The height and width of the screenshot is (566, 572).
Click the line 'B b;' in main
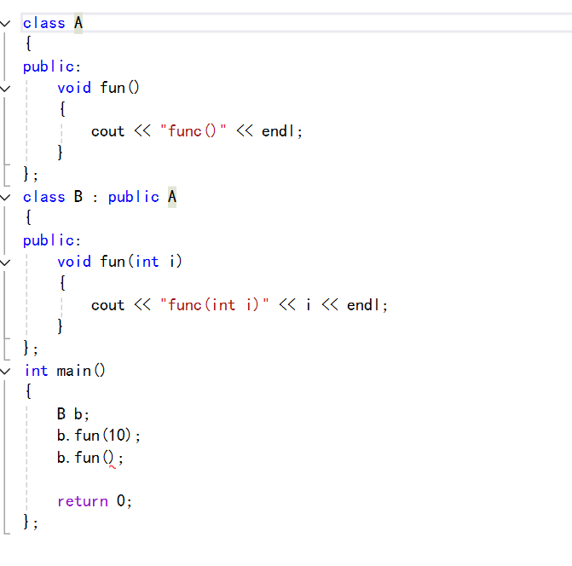point(73,414)
